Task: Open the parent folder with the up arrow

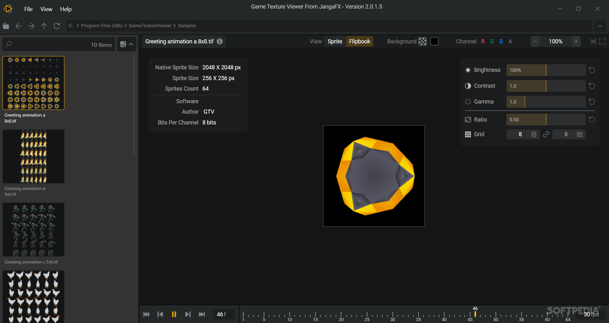Action: (44, 26)
